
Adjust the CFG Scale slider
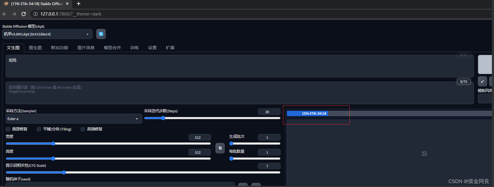143,172
